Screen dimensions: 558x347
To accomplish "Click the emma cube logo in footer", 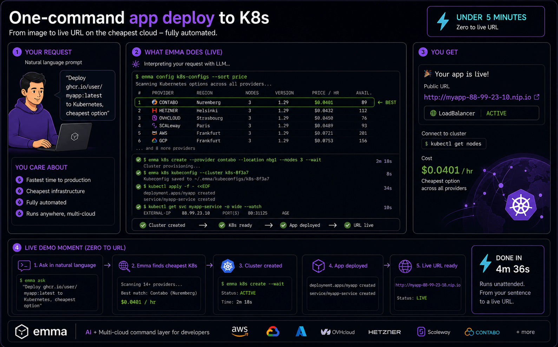I will tap(22, 332).
